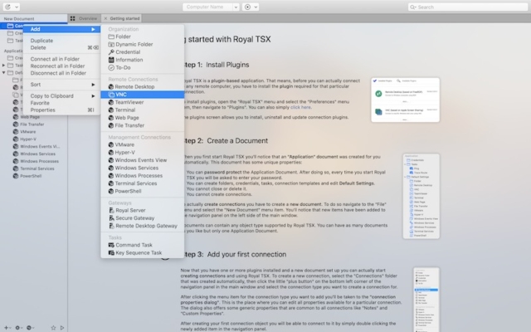Switch to the Overview tab

click(x=84, y=18)
